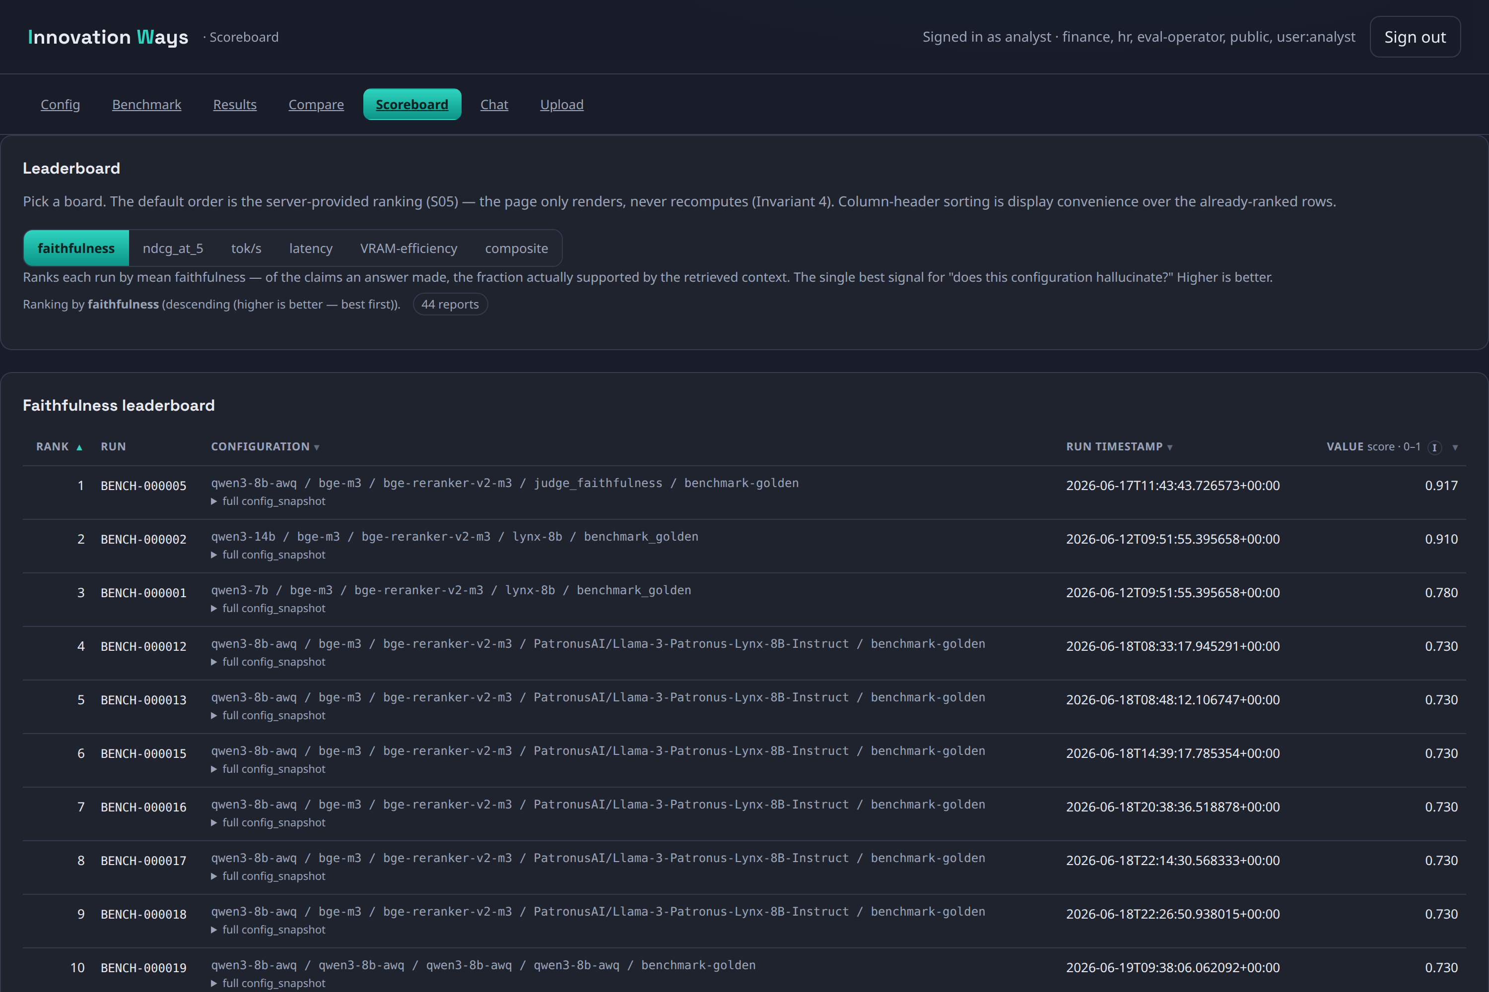Sort by RUN TIMESTAMP column
The image size is (1489, 992).
click(x=1119, y=447)
